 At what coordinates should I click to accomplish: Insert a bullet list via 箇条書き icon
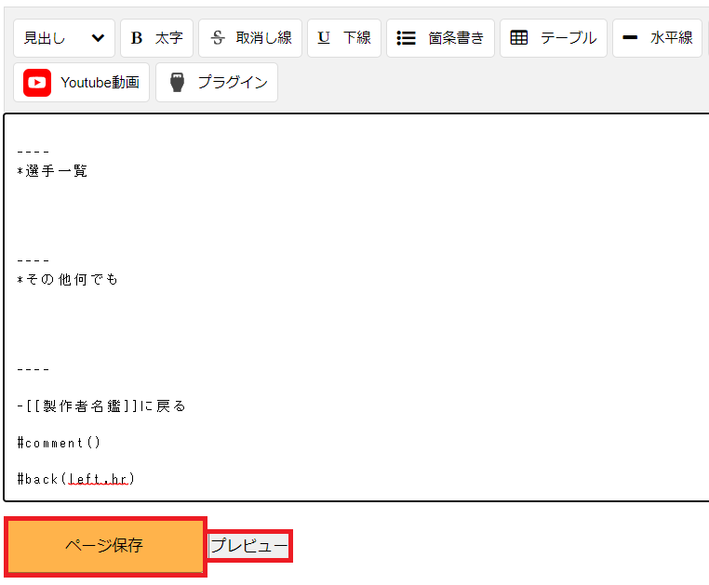coord(440,38)
